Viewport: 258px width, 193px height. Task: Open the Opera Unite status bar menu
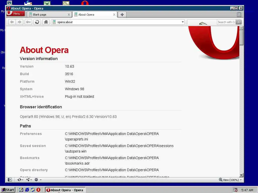(29, 180)
